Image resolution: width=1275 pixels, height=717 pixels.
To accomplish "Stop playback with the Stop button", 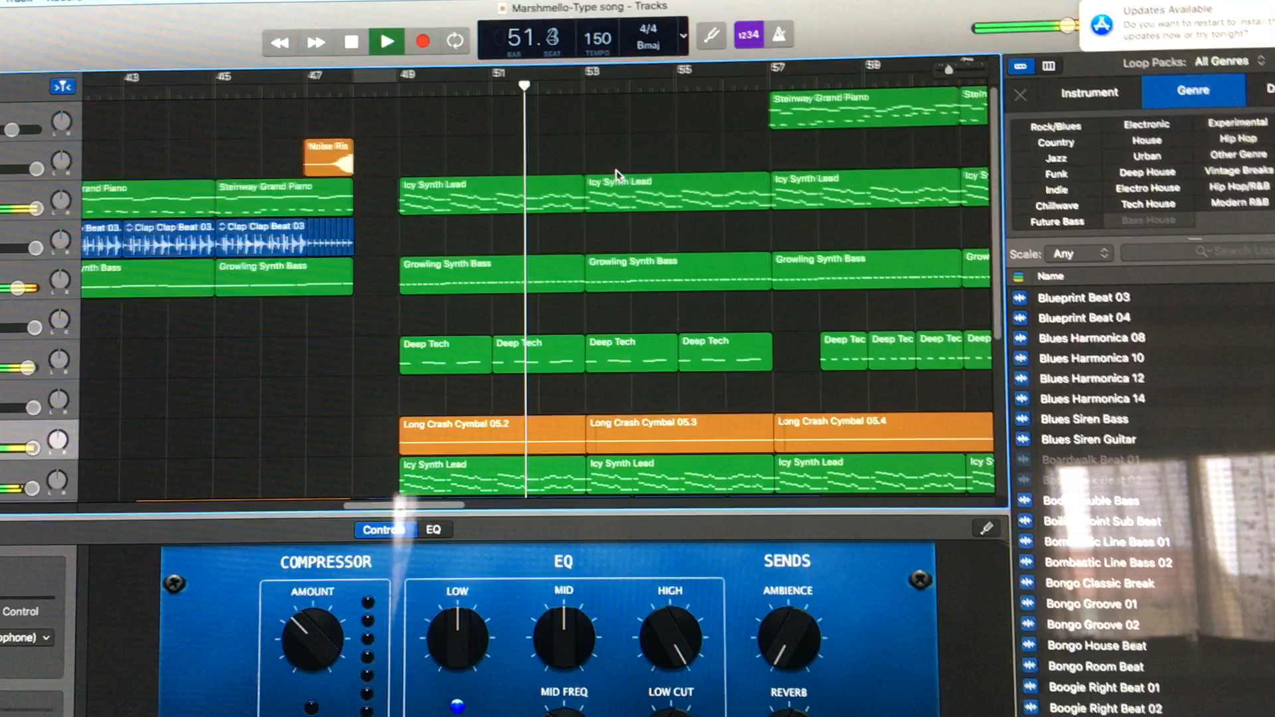I will tap(351, 42).
